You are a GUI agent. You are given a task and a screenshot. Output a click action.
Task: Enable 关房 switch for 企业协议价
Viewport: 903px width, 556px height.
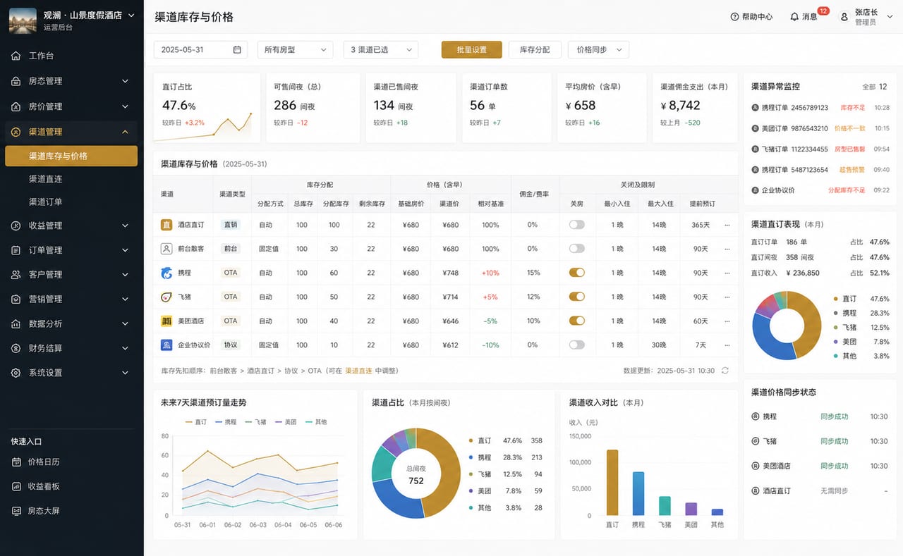pos(577,345)
